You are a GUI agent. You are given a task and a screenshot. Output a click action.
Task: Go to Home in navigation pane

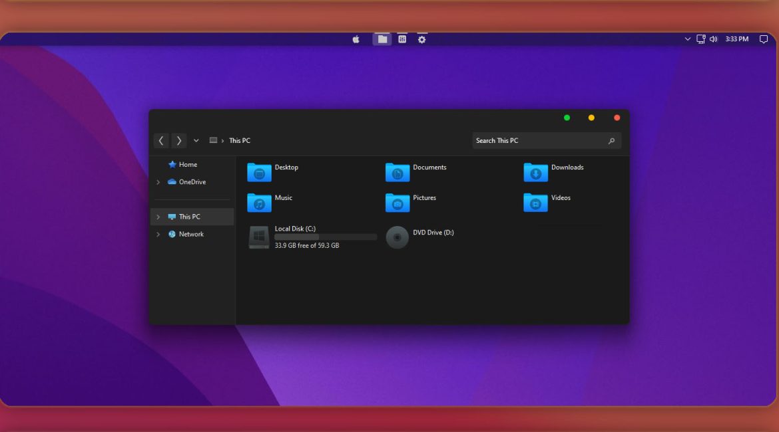pyautogui.click(x=187, y=165)
